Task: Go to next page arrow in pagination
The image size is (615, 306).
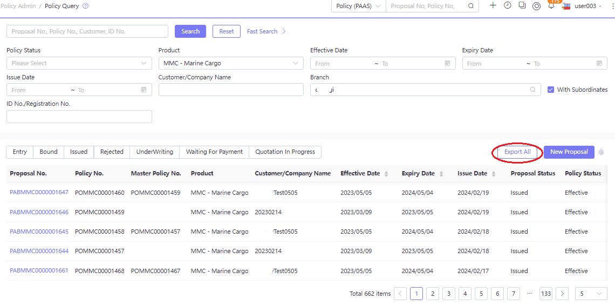Action: coord(562,294)
